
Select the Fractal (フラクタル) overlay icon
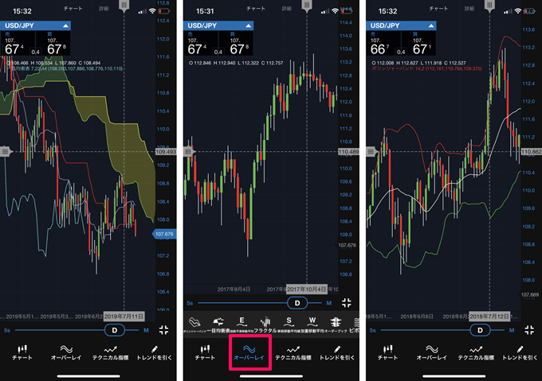pos(265,325)
